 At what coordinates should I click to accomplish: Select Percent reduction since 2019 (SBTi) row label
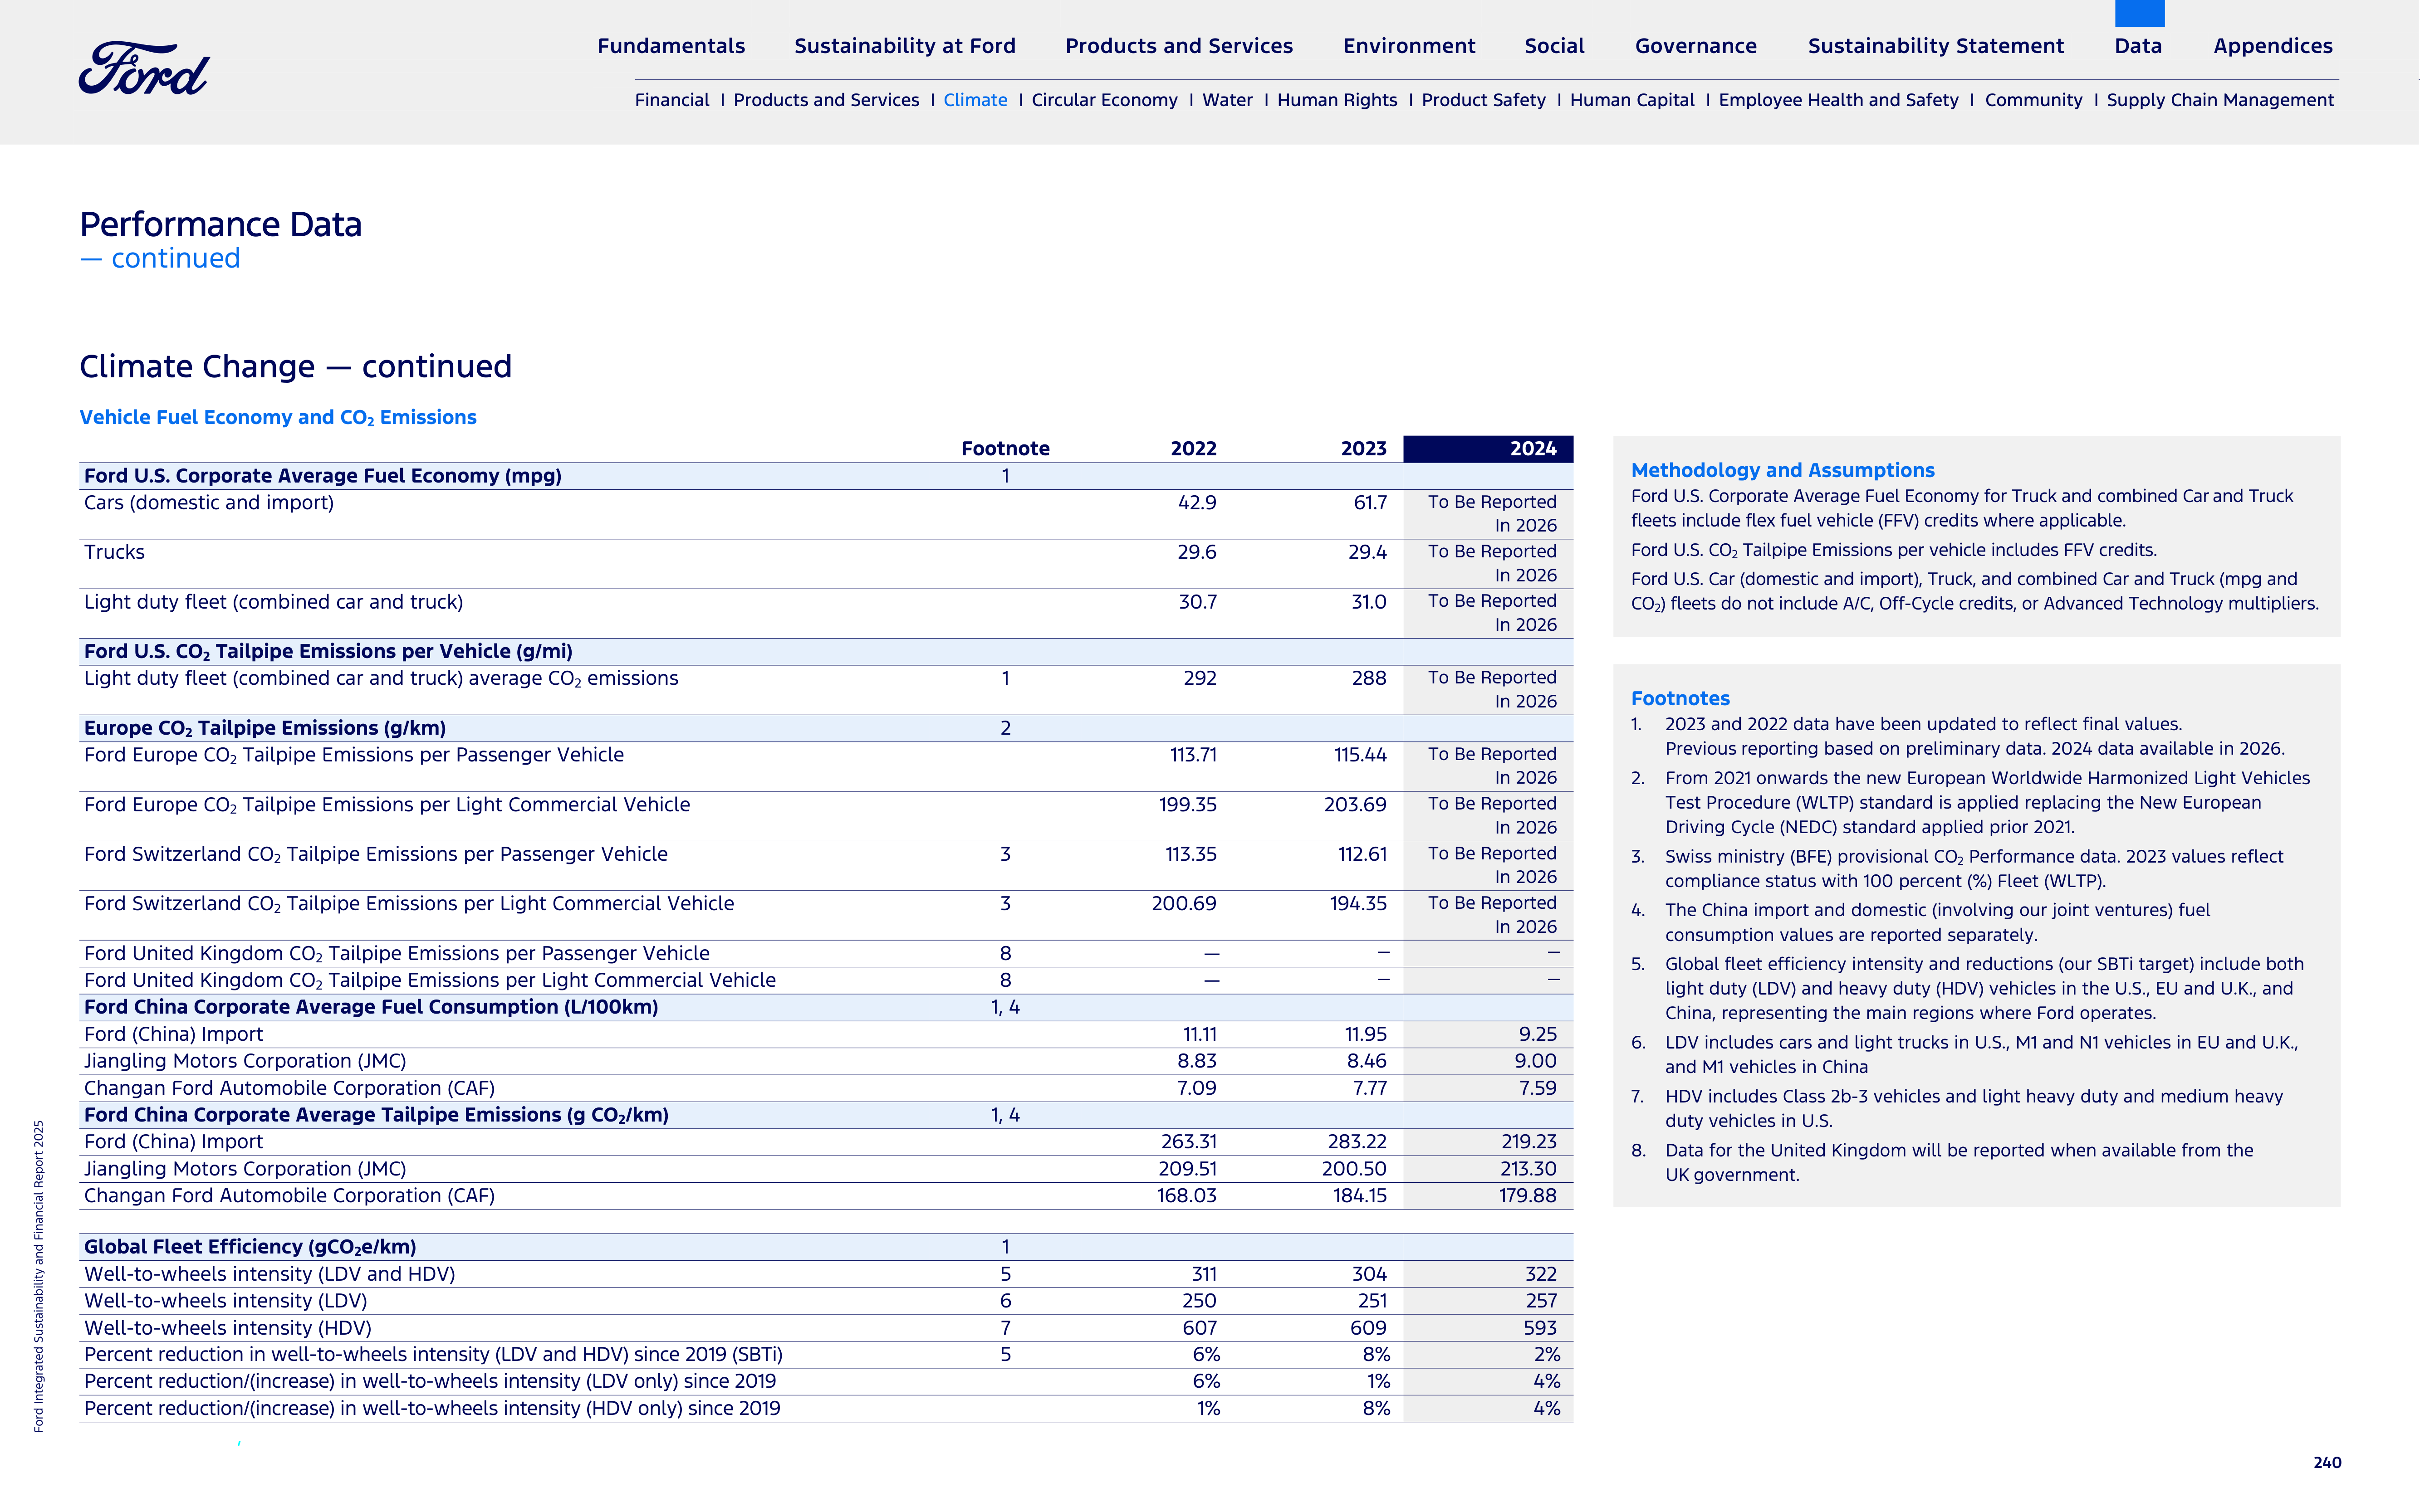[x=433, y=1355]
